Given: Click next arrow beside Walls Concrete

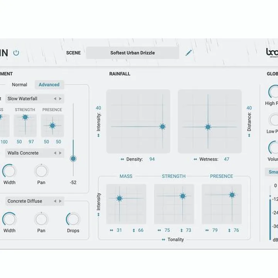Looking at the screenshot, I should click(60, 153).
